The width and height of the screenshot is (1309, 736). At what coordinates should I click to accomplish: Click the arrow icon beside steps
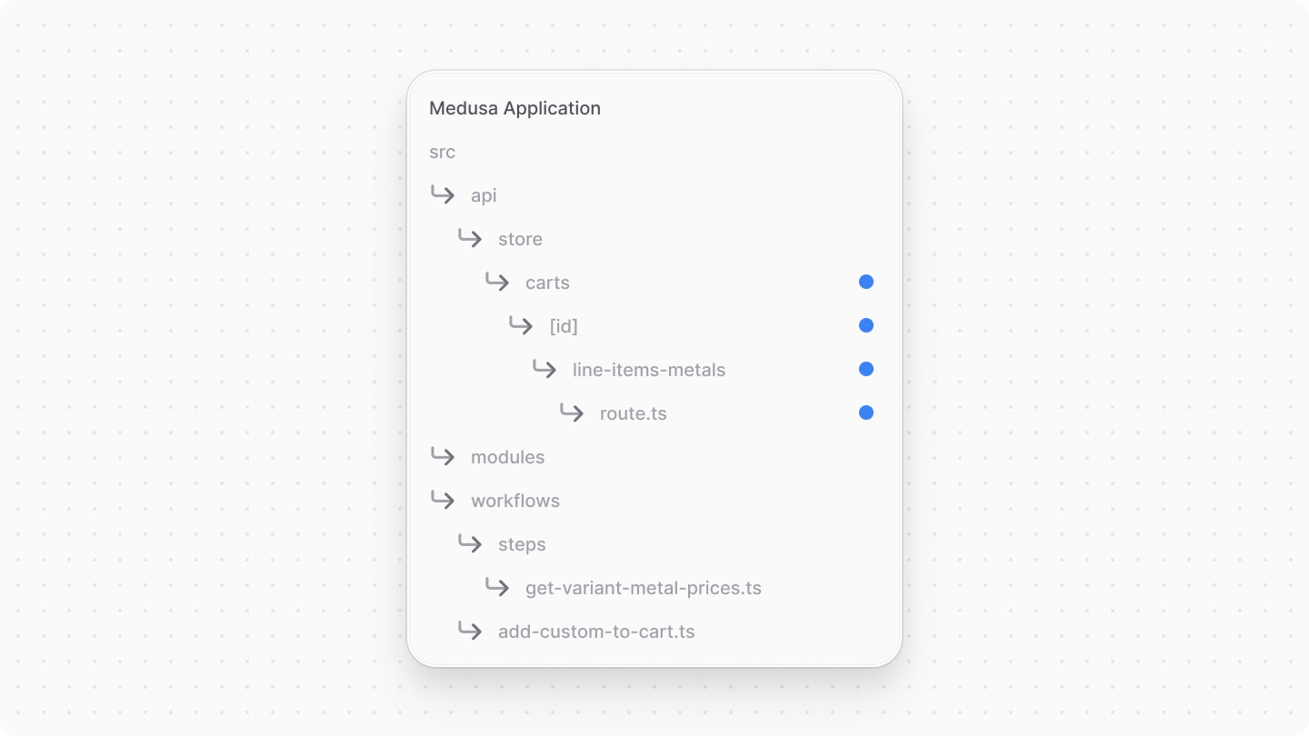(x=470, y=543)
